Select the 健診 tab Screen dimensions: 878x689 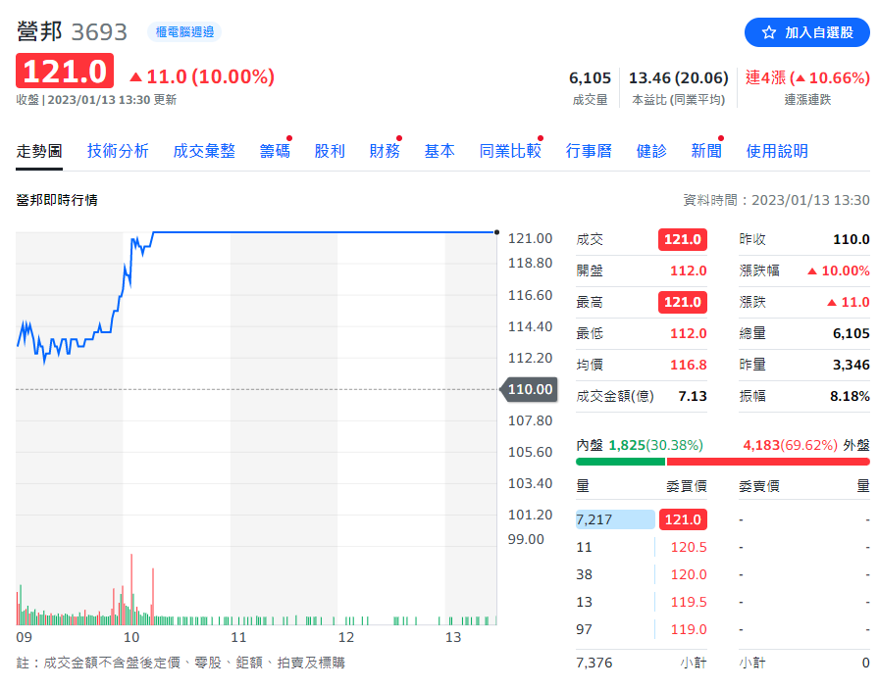point(651,151)
